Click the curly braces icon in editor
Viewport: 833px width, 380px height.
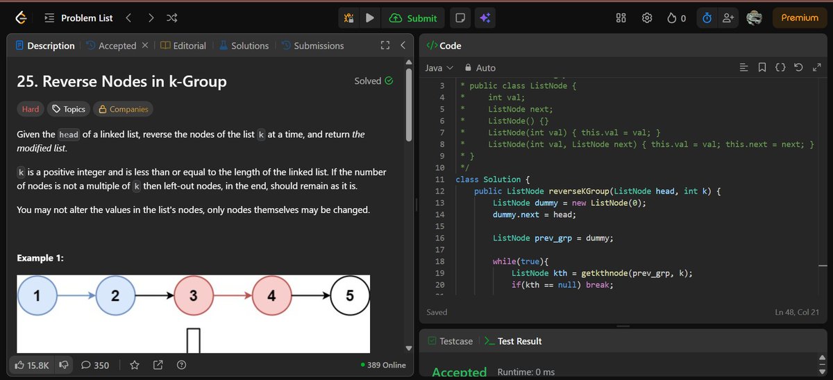780,68
